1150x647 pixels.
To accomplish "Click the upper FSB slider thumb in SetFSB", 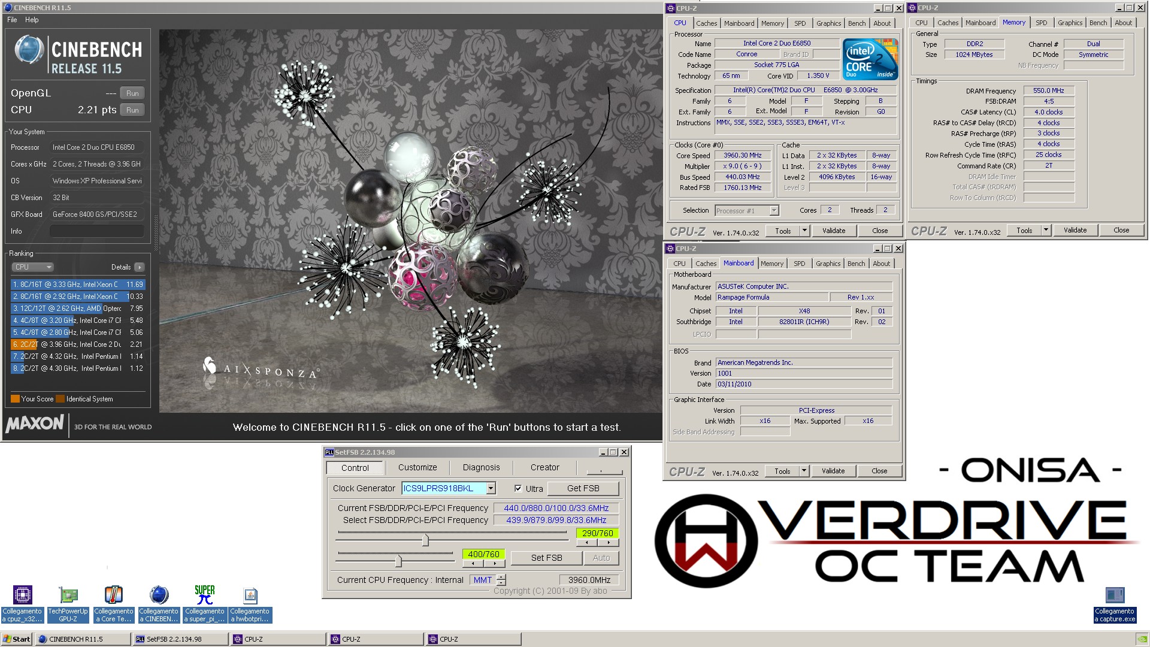I will click(x=425, y=540).
